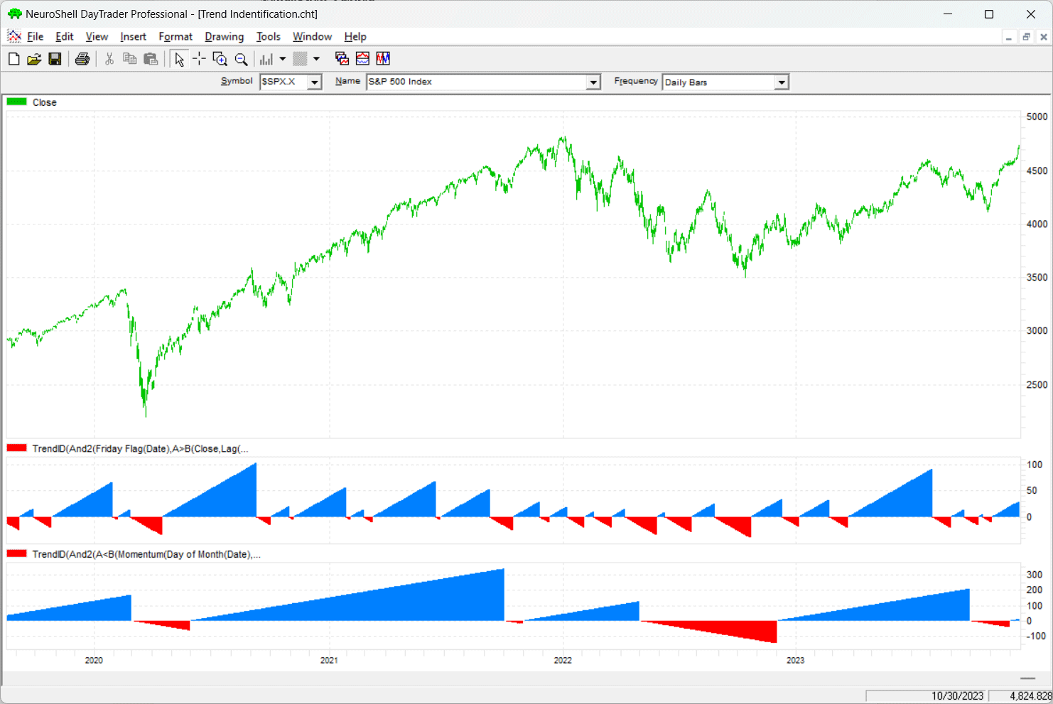Click red swatch of Momentum TrendID

click(x=17, y=553)
